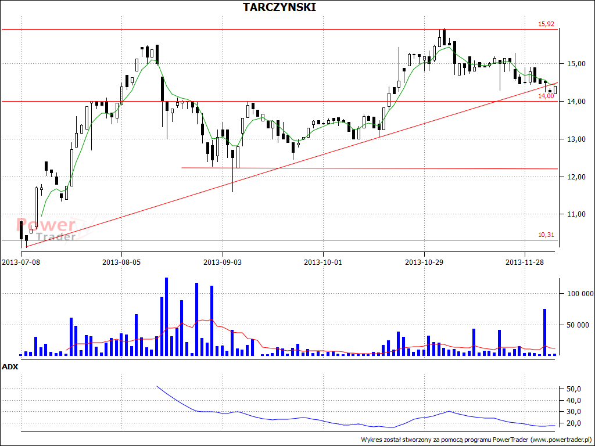Viewport: 595px width, 446px height.
Task: Click the 100 000 volume axis label
Action: (x=580, y=294)
